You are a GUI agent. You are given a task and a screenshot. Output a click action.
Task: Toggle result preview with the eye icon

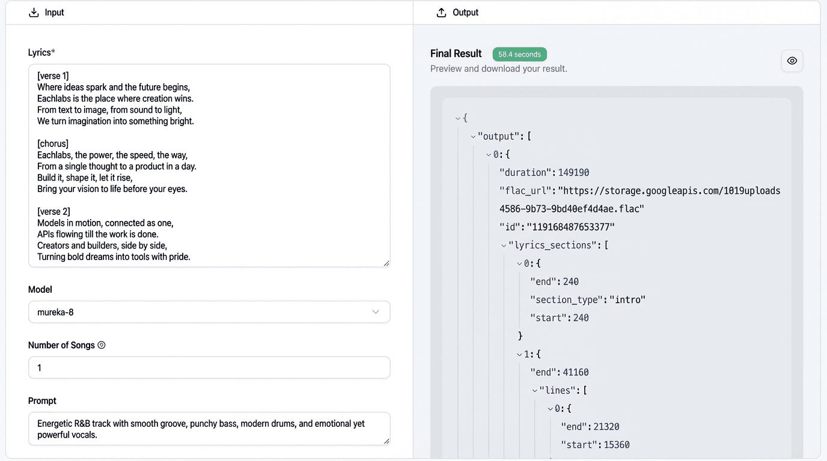tap(792, 61)
